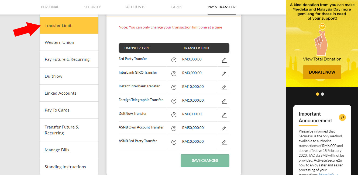358x175 pixels.
Task: Edit the 3rd Party Transfer limit
Action: (224, 60)
